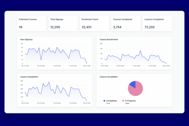
Task: Click the pink In Progress legend swatch
Action: (x=123, y=101)
